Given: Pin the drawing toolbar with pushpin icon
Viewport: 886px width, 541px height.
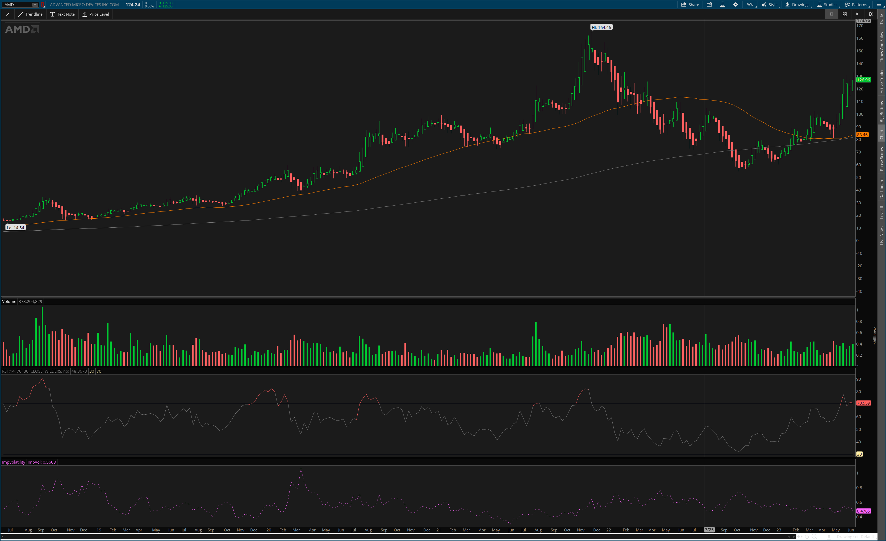Looking at the screenshot, I should 7,14.
